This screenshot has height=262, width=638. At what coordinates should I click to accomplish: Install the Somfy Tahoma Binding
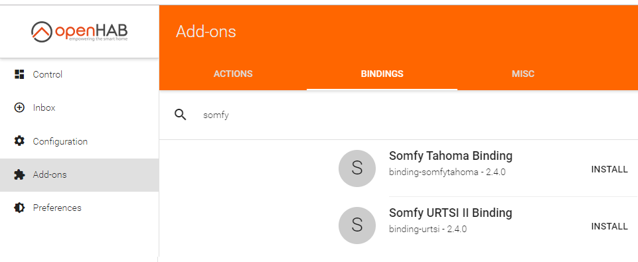coord(609,169)
